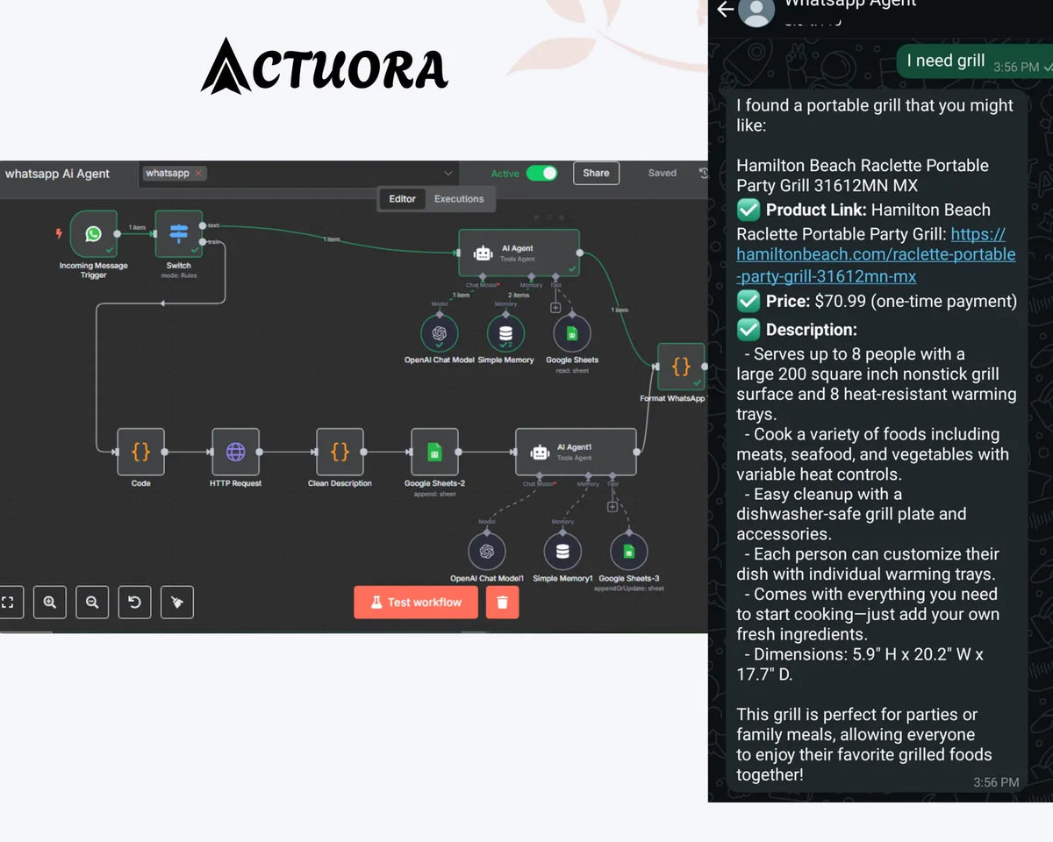Screen dimensions: 1053x842
Task: Select the Google Sheets-3 node
Action: point(628,552)
